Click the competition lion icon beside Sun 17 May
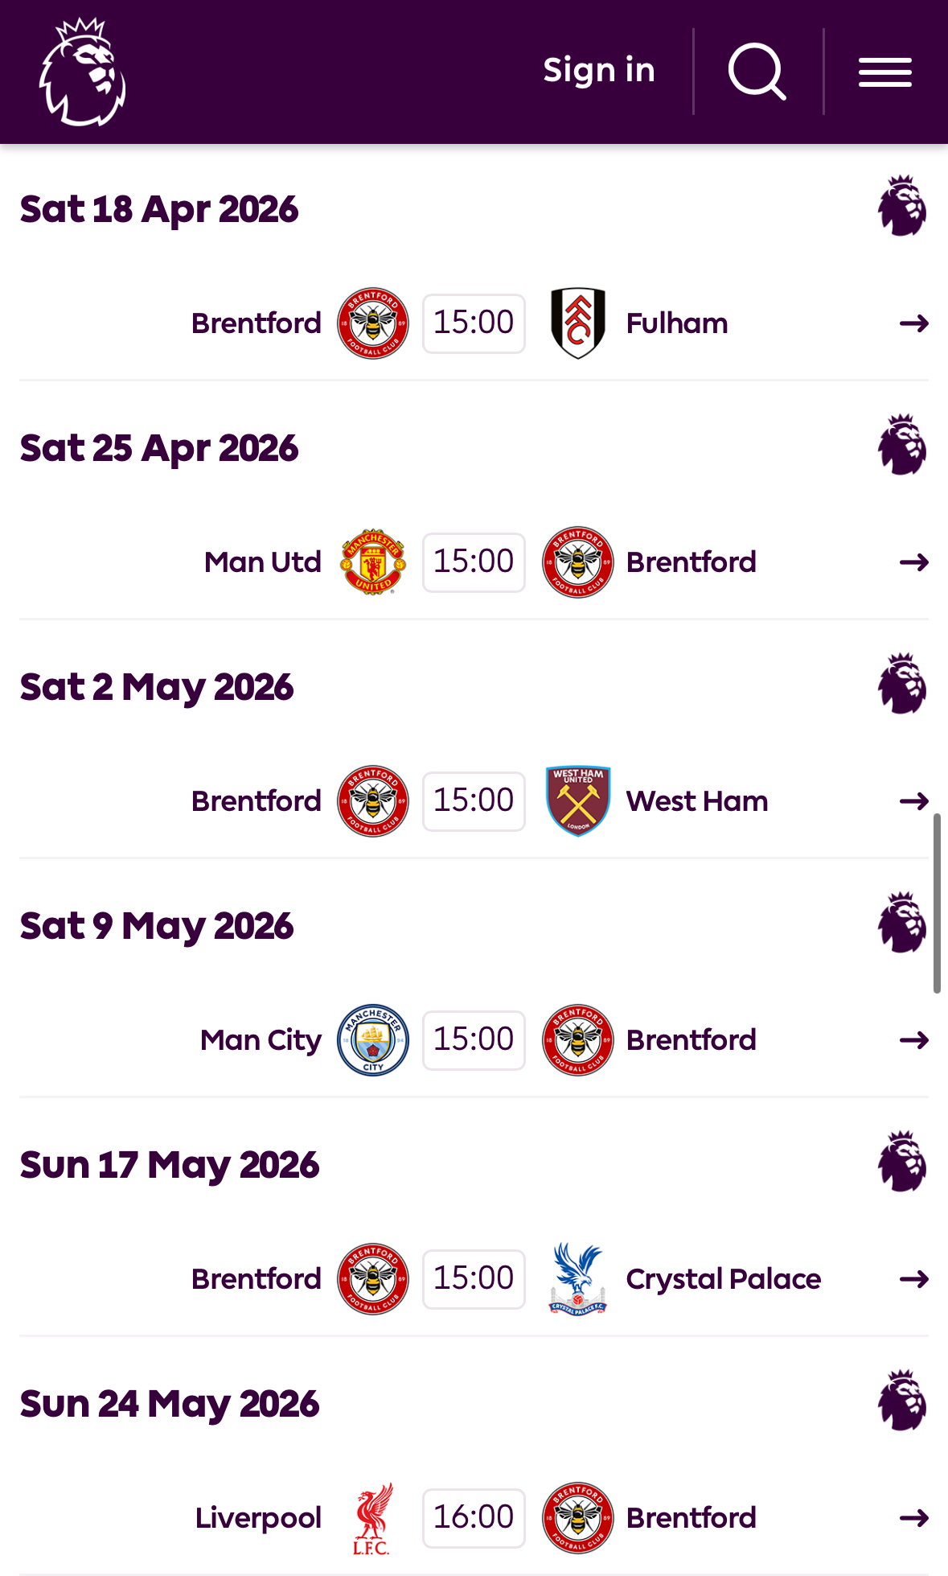The width and height of the screenshot is (948, 1576). 902,1162
